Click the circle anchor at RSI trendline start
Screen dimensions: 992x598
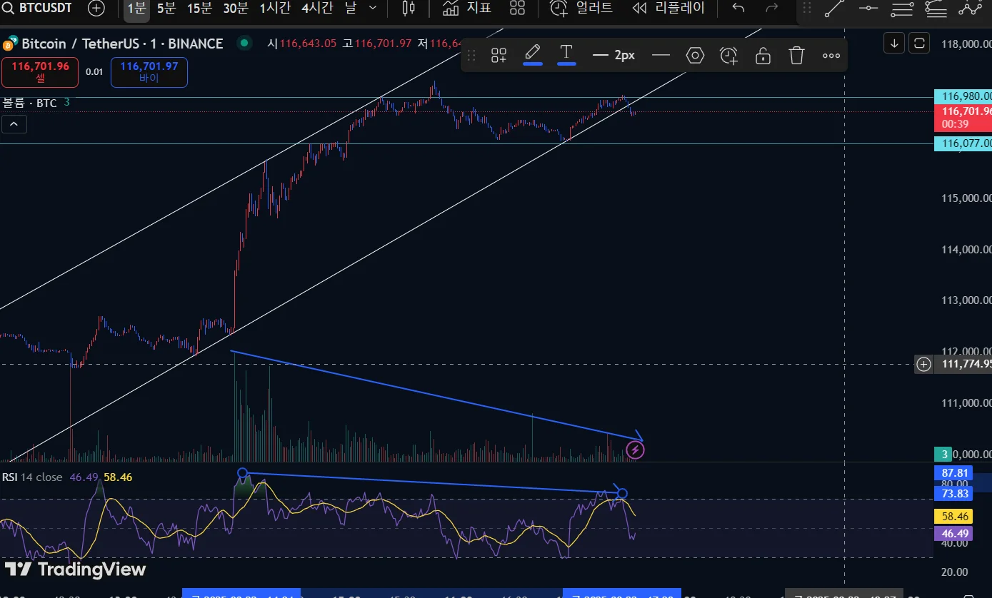(243, 473)
